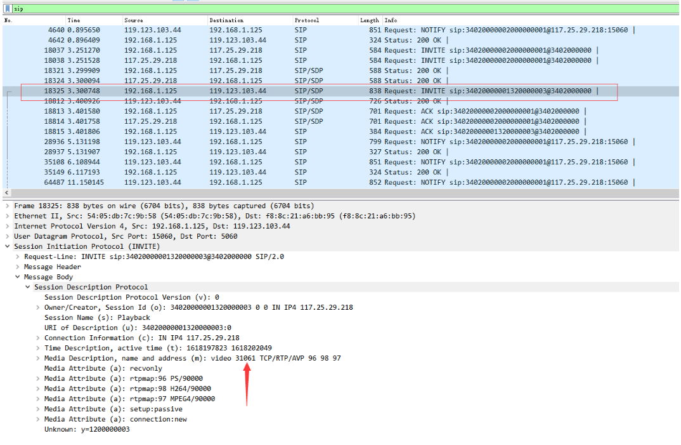Screen dimensions: 681x445
Task: Expand rtpmap:97 MPEG4/90000 attribute
Action: pos(38,399)
